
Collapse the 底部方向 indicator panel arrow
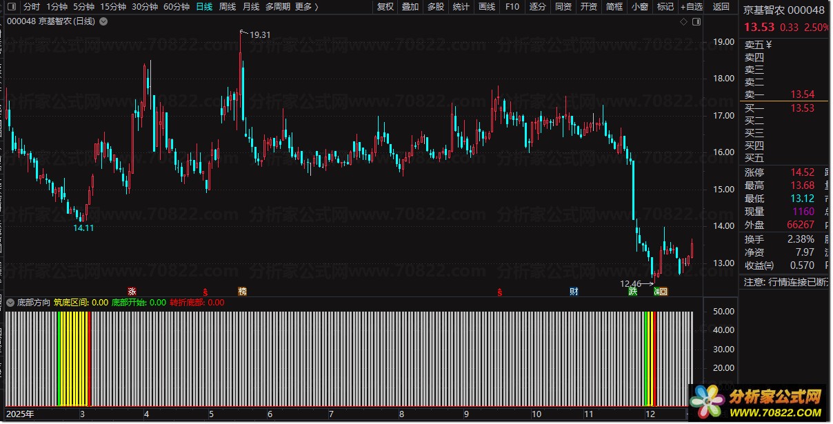(10, 302)
